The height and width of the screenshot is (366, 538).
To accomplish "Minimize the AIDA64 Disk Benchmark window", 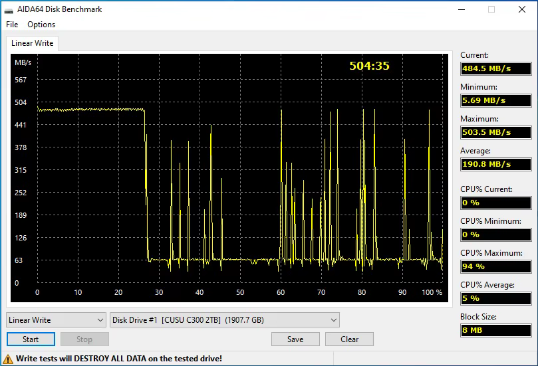I will point(462,9).
